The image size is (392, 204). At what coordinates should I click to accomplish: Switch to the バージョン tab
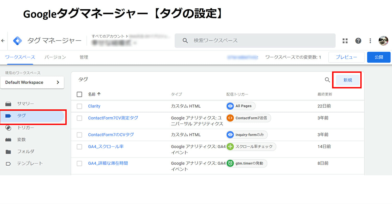coord(55,57)
